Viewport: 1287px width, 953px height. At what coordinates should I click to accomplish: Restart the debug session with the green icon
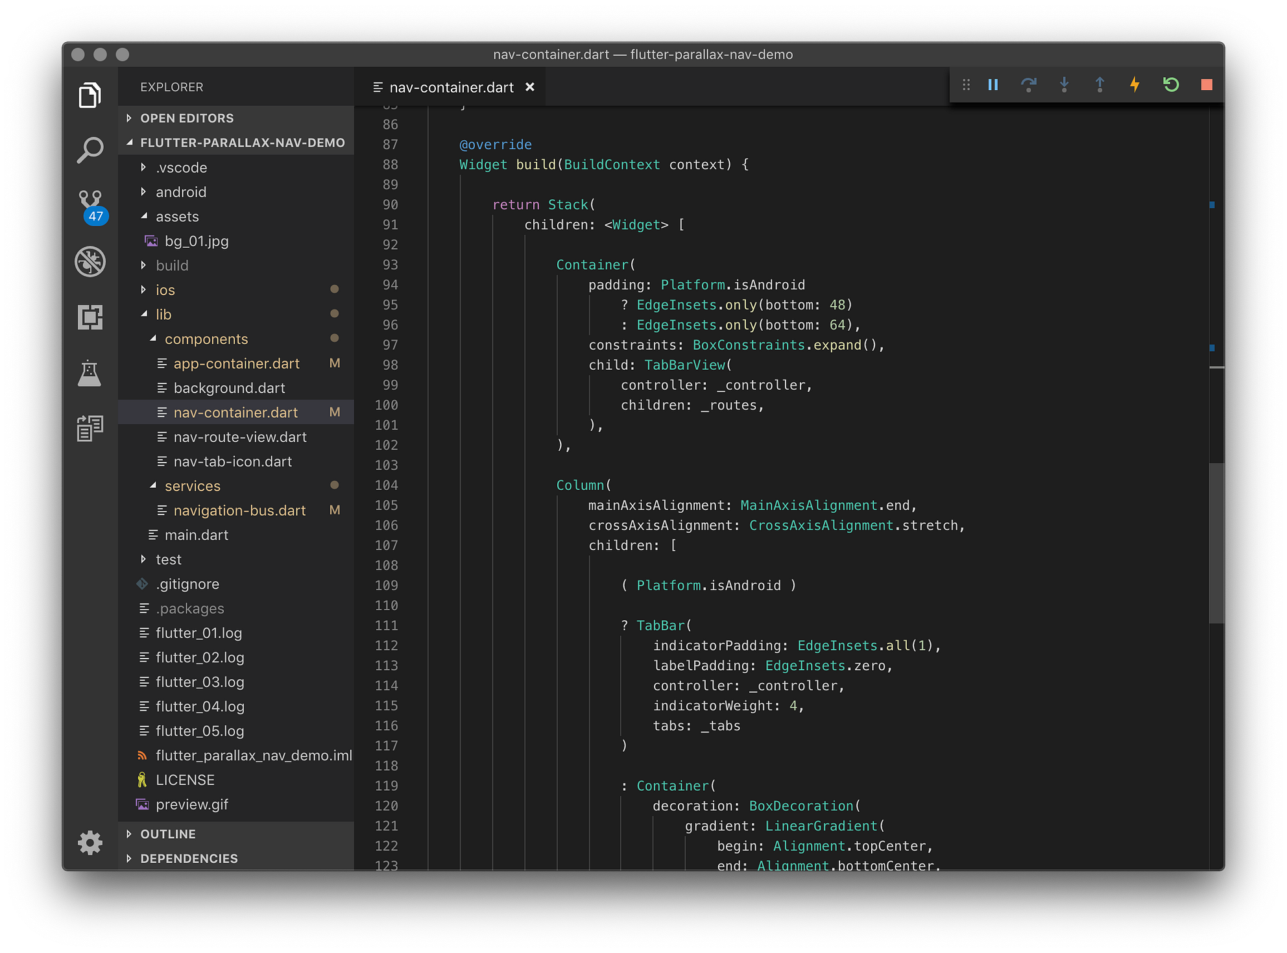(x=1172, y=84)
